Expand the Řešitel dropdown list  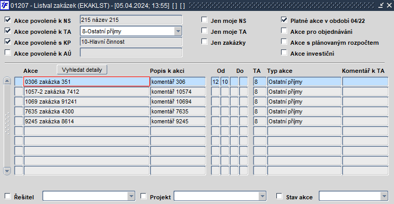pyautogui.click(x=131, y=196)
